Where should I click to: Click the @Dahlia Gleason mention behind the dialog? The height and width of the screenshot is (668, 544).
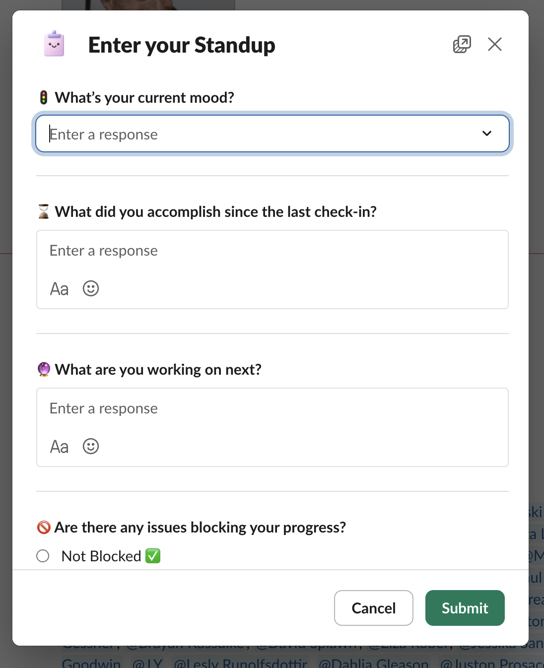pos(373,663)
